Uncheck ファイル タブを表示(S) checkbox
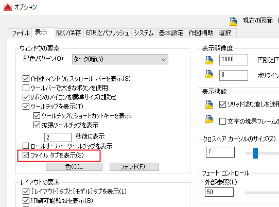The width and height of the screenshot is (279, 207). coord(26,155)
